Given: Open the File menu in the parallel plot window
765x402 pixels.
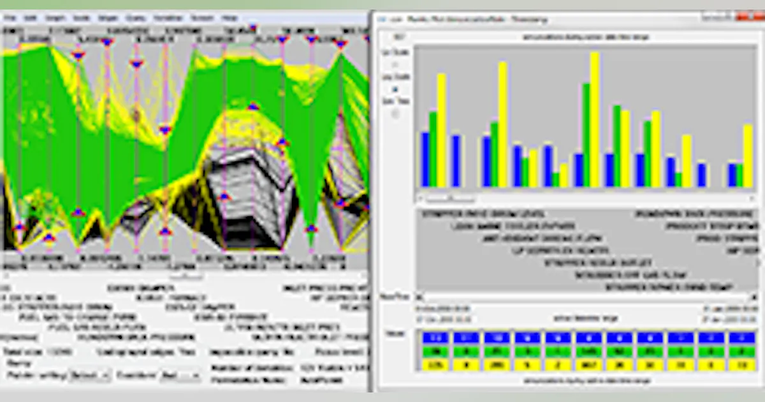Looking at the screenshot, I should tap(10, 19).
